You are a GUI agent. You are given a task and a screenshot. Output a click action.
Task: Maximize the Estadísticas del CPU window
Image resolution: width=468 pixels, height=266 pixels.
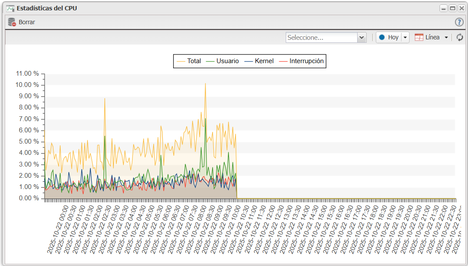pos(452,8)
